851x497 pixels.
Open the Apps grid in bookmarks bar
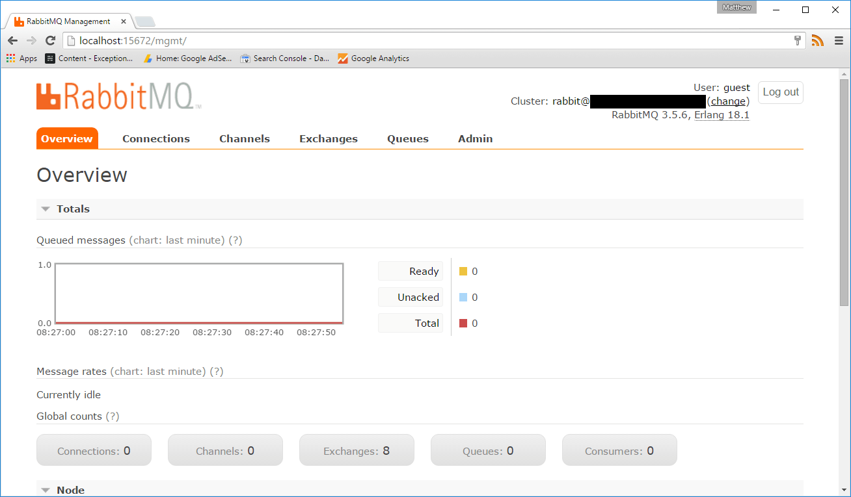(x=21, y=58)
